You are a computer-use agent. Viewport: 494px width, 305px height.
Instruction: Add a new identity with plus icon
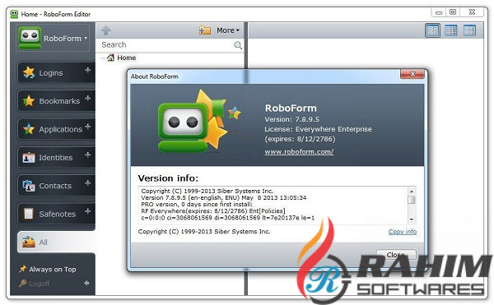(87, 155)
